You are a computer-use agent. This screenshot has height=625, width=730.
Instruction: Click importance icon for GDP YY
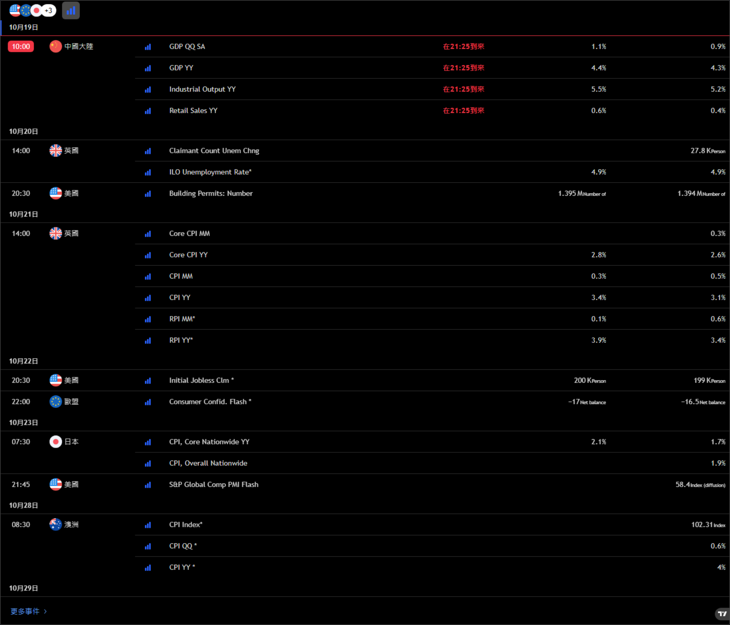coord(148,68)
